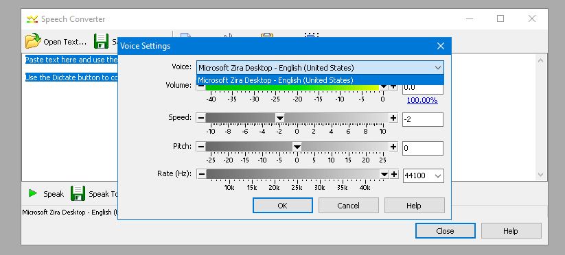Close the Voice Settings dialog via X
565x255 pixels.
pyautogui.click(x=440, y=46)
